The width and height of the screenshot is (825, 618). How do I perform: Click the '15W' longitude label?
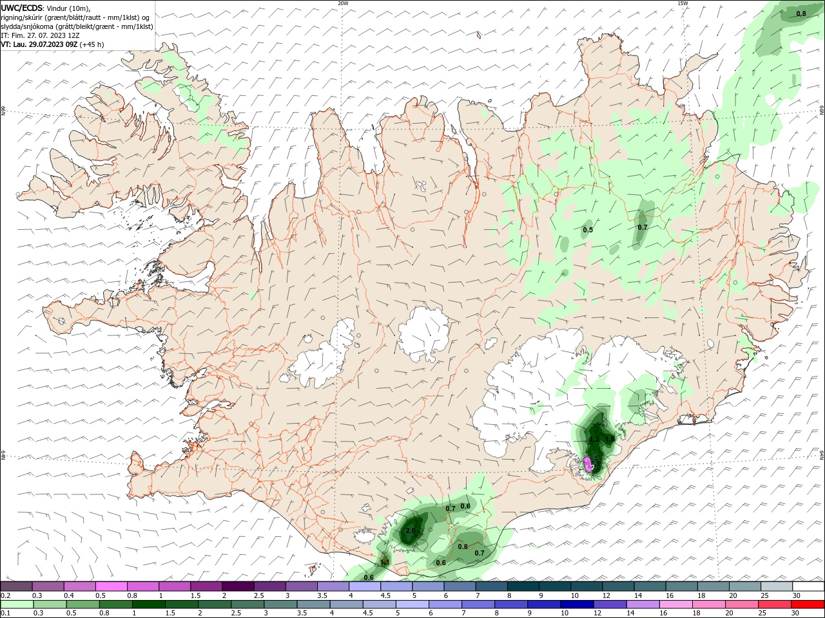683,3
